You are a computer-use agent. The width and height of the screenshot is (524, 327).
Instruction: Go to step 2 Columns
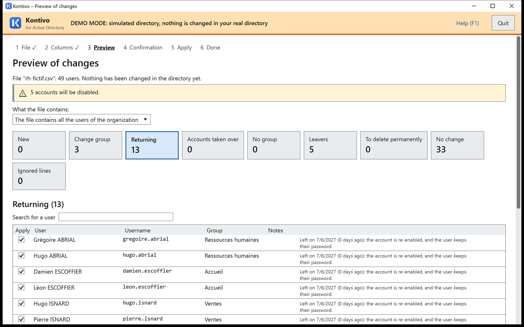(x=62, y=47)
